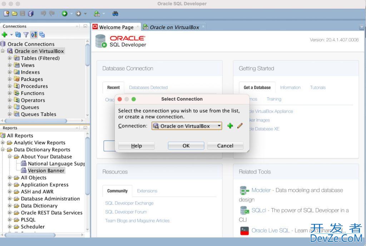Viewport: 366px width, 246px height.
Task: Click the Save All toolbar icon
Action: (31, 14)
